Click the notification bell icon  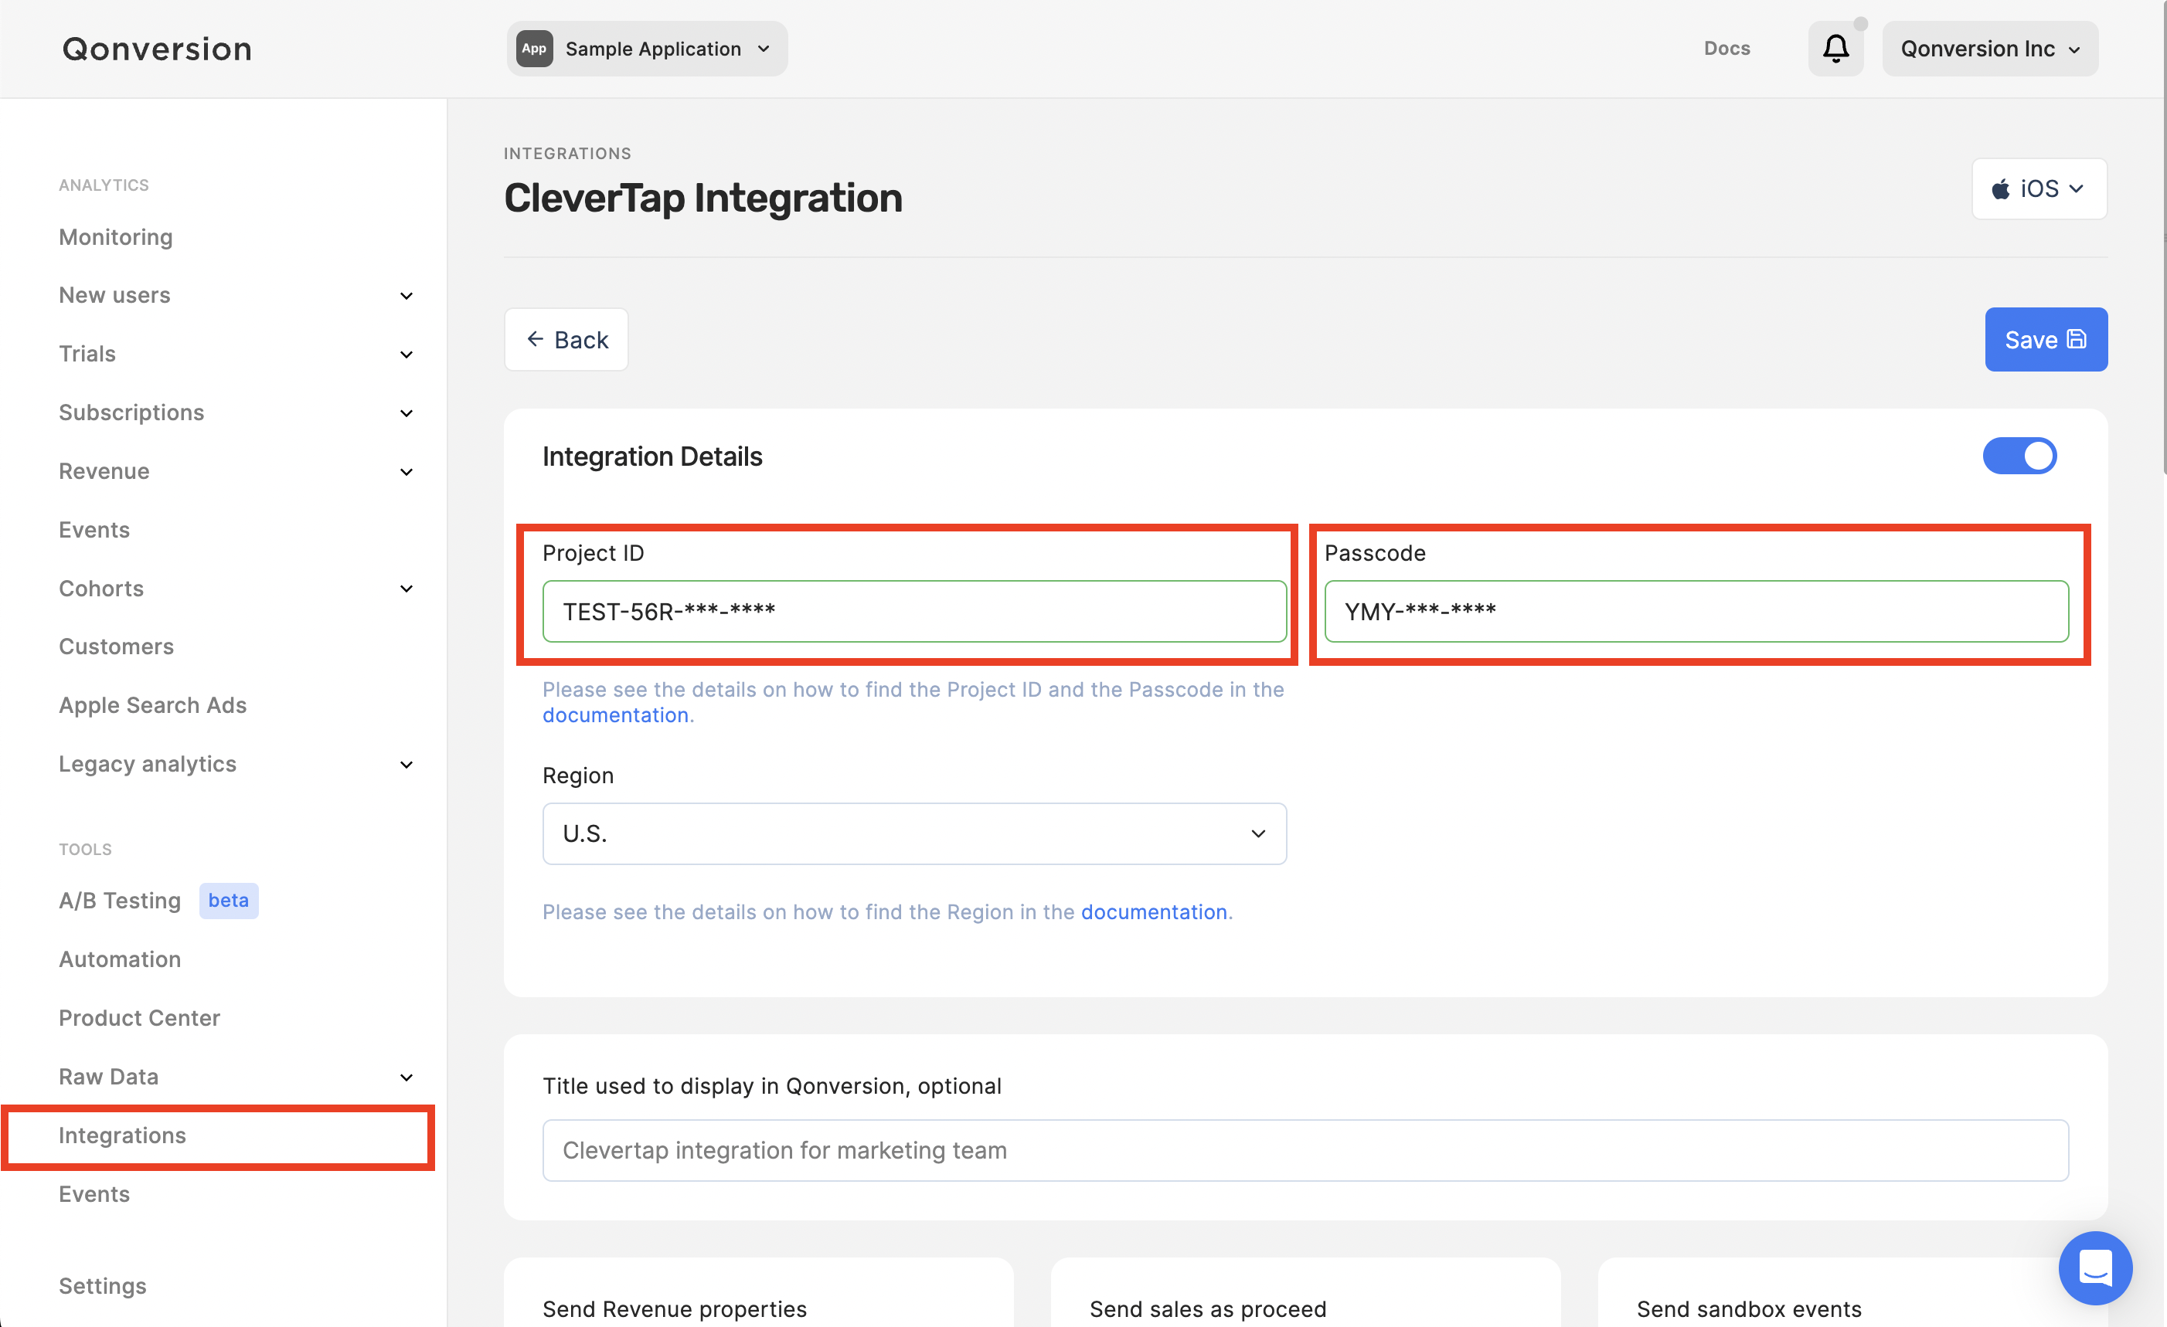pos(1835,49)
